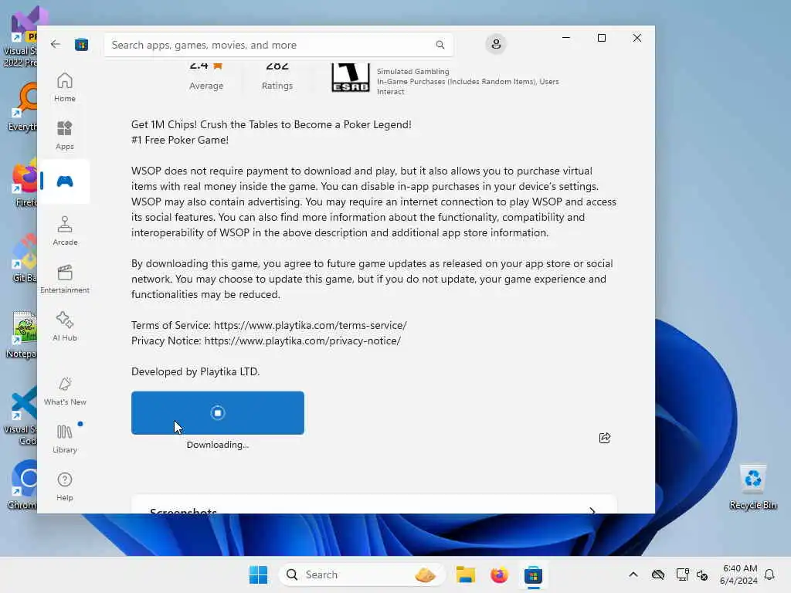Open Arcade in the sidebar
This screenshot has height=593, width=791.
[x=65, y=231]
